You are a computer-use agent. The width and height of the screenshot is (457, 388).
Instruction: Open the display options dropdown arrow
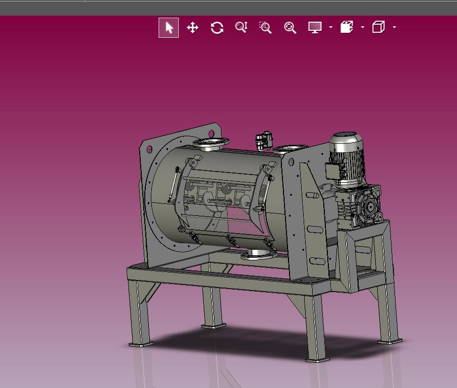[331, 27]
